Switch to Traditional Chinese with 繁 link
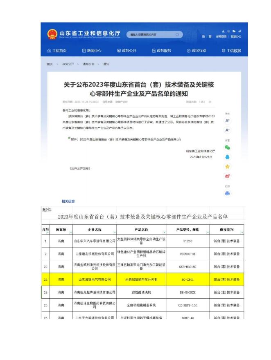 point(210,36)
